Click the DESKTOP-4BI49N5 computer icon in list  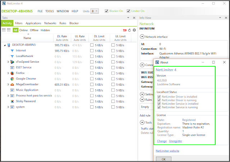[x=9, y=45]
